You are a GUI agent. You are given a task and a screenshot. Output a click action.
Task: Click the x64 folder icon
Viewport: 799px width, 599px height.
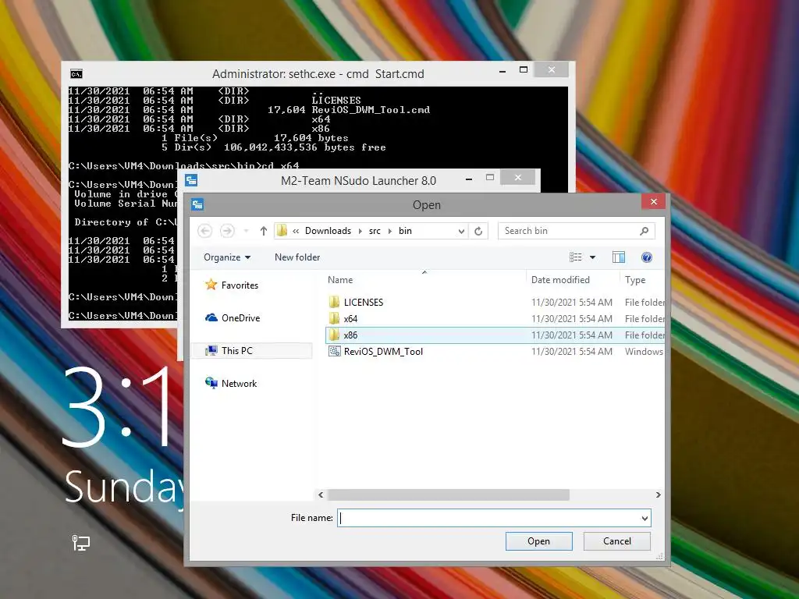pos(334,318)
